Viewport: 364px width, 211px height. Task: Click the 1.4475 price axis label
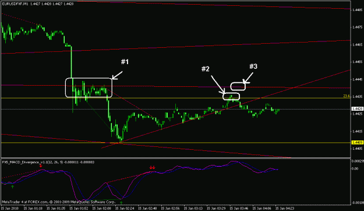click(357, 27)
